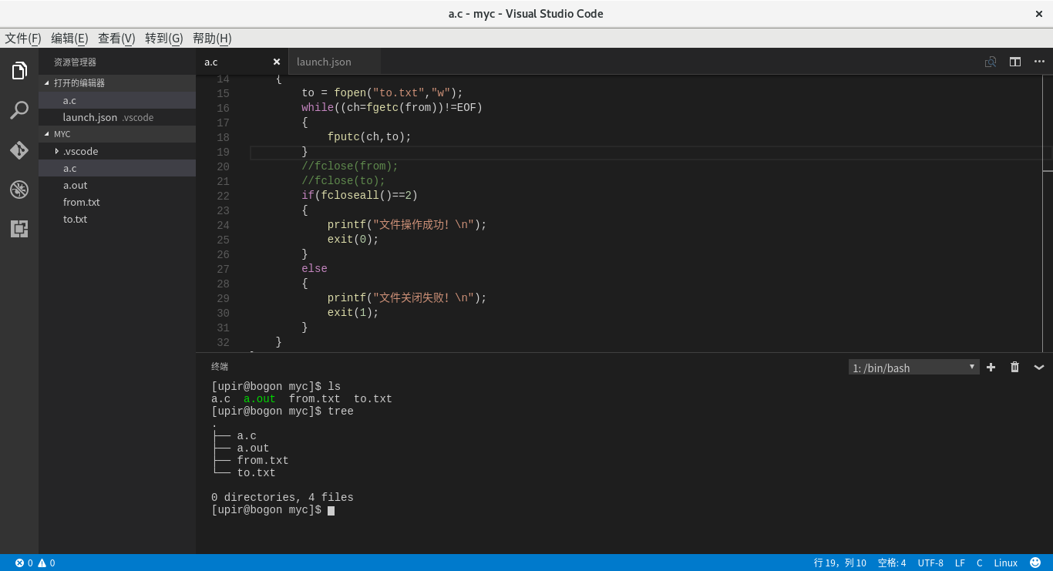Click the 终端 panel title

click(x=220, y=367)
